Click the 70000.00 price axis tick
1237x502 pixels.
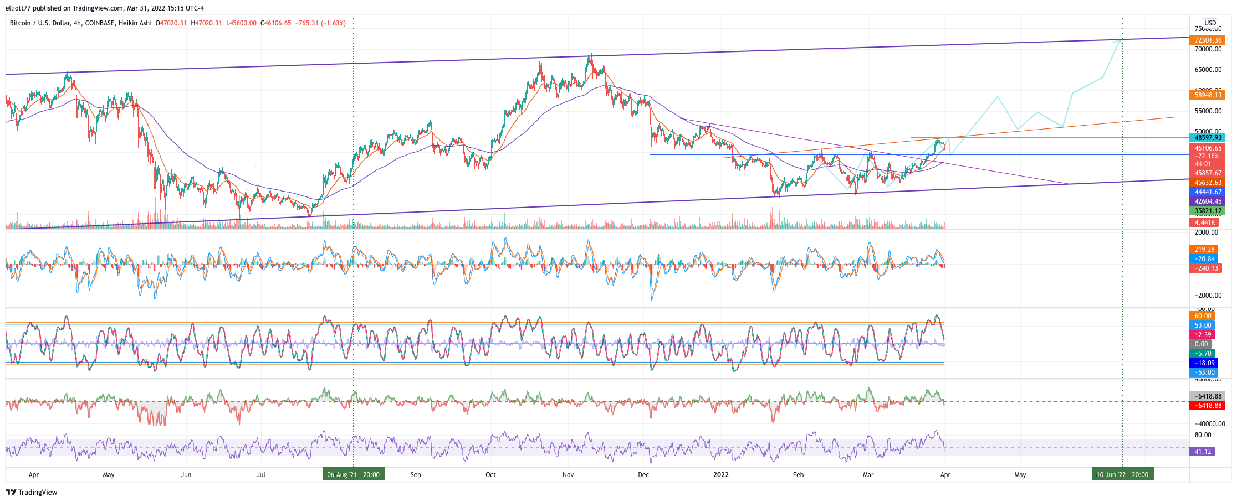(x=1208, y=49)
